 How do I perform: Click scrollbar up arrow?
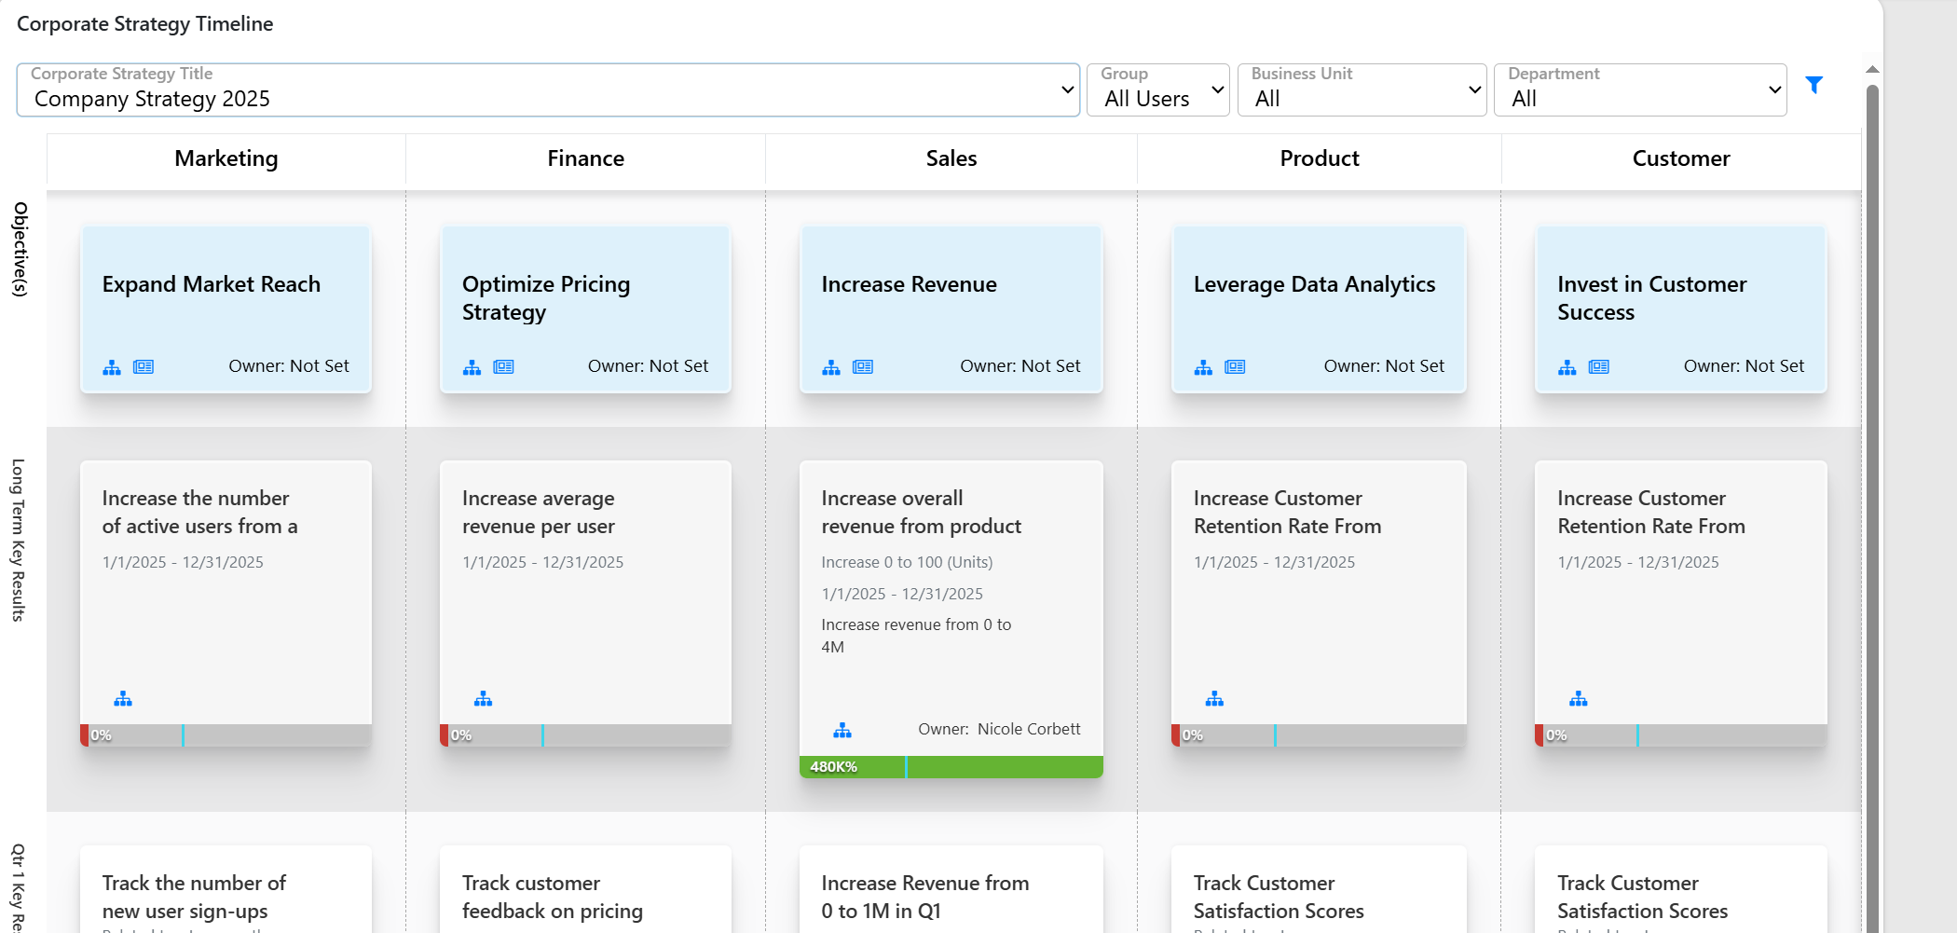click(x=1872, y=70)
